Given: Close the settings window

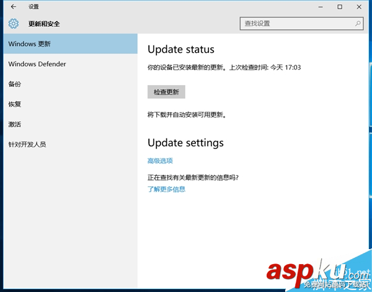Looking at the screenshot, I should click(359, 7).
